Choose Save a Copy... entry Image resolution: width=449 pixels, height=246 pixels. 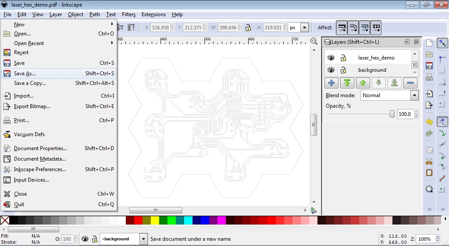coord(58,83)
